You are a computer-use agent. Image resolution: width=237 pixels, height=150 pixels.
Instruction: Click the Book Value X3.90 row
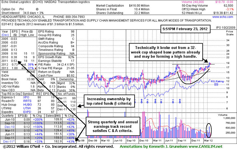(x=18, y=79)
